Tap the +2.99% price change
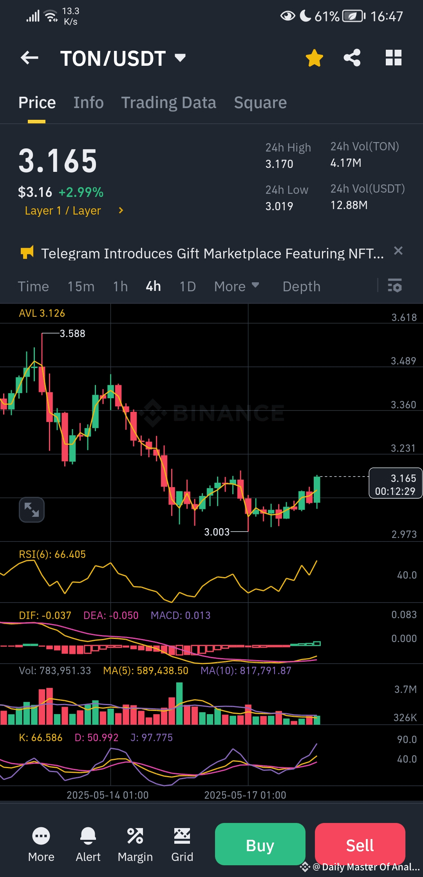 pyautogui.click(x=81, y=192)
